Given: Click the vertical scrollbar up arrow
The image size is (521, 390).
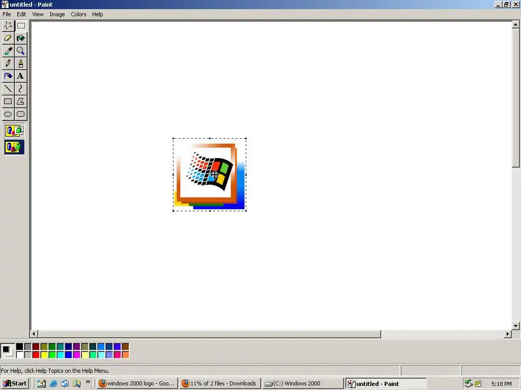Looking at the screenshot, I should pos(516,24).
